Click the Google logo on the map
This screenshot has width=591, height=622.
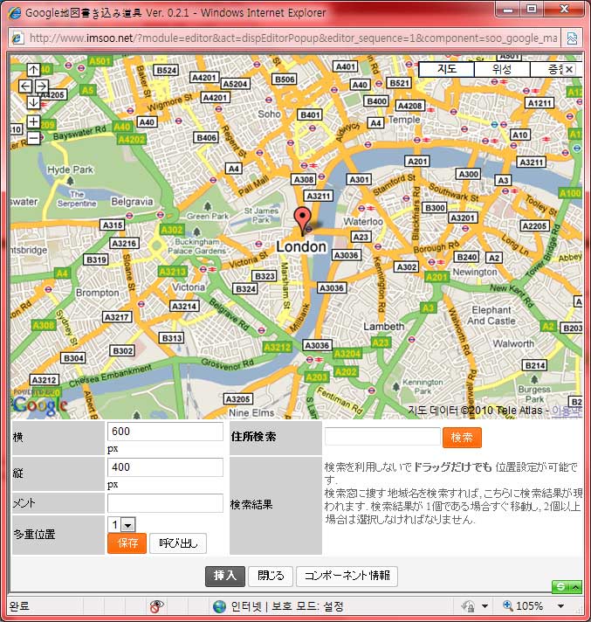tap(39, 405)
